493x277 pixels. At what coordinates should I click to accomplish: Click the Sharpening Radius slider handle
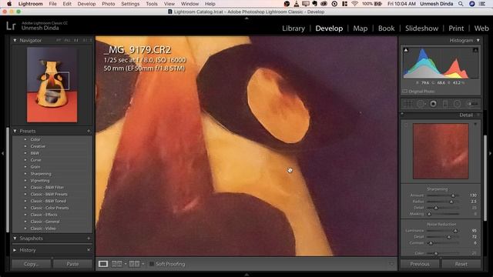click(451, 202)
